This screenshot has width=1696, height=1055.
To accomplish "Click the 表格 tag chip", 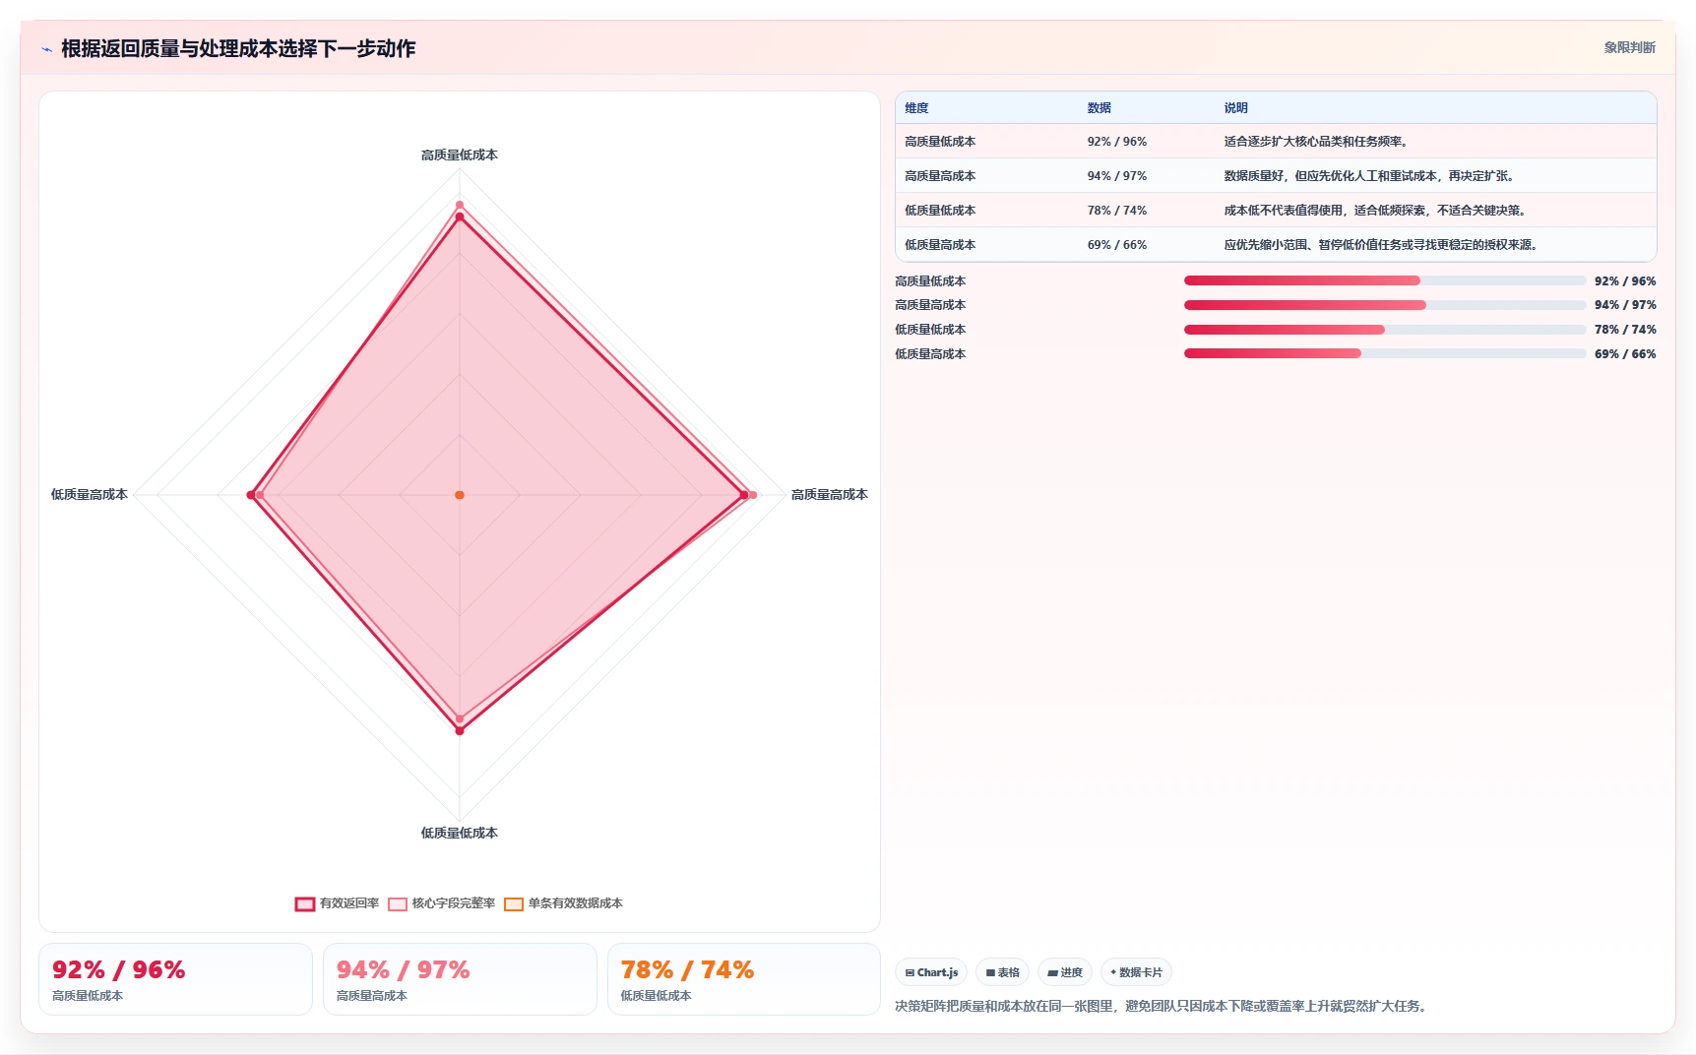I will pyautogui.click(x=1002, y=972).
